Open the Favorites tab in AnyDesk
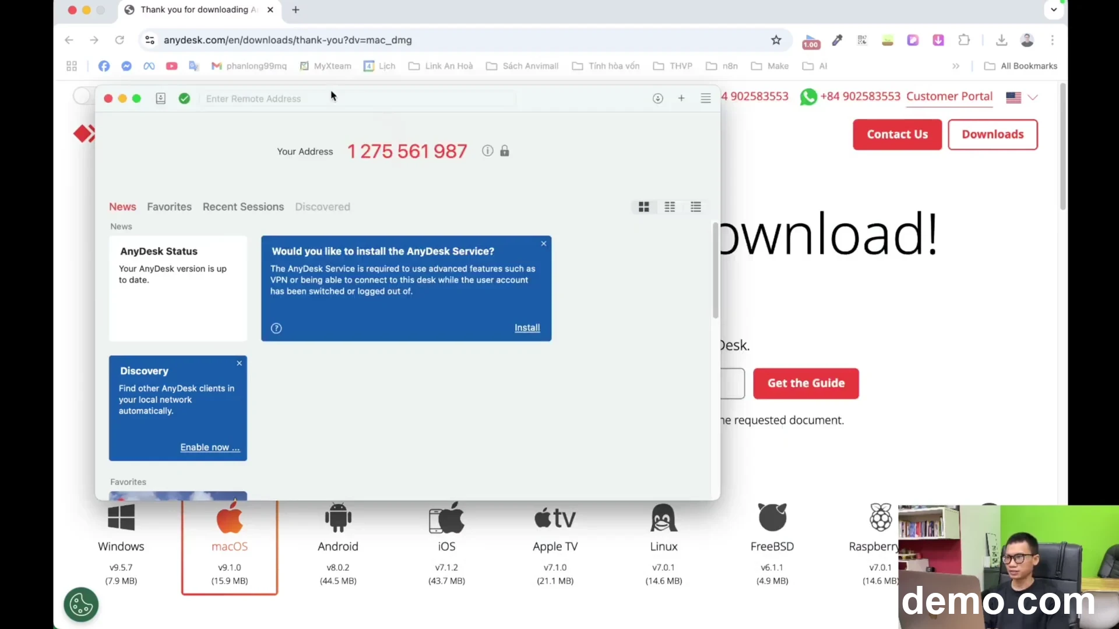The width and height of the screenshot is (1119, 629). (169, 207)
